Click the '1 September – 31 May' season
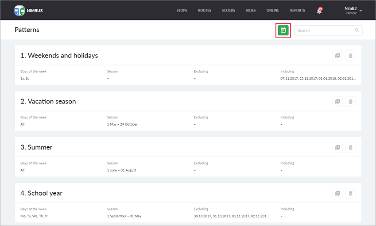Image resolution: width=376 pixels, height=226 pixels. tap(124, 216)
